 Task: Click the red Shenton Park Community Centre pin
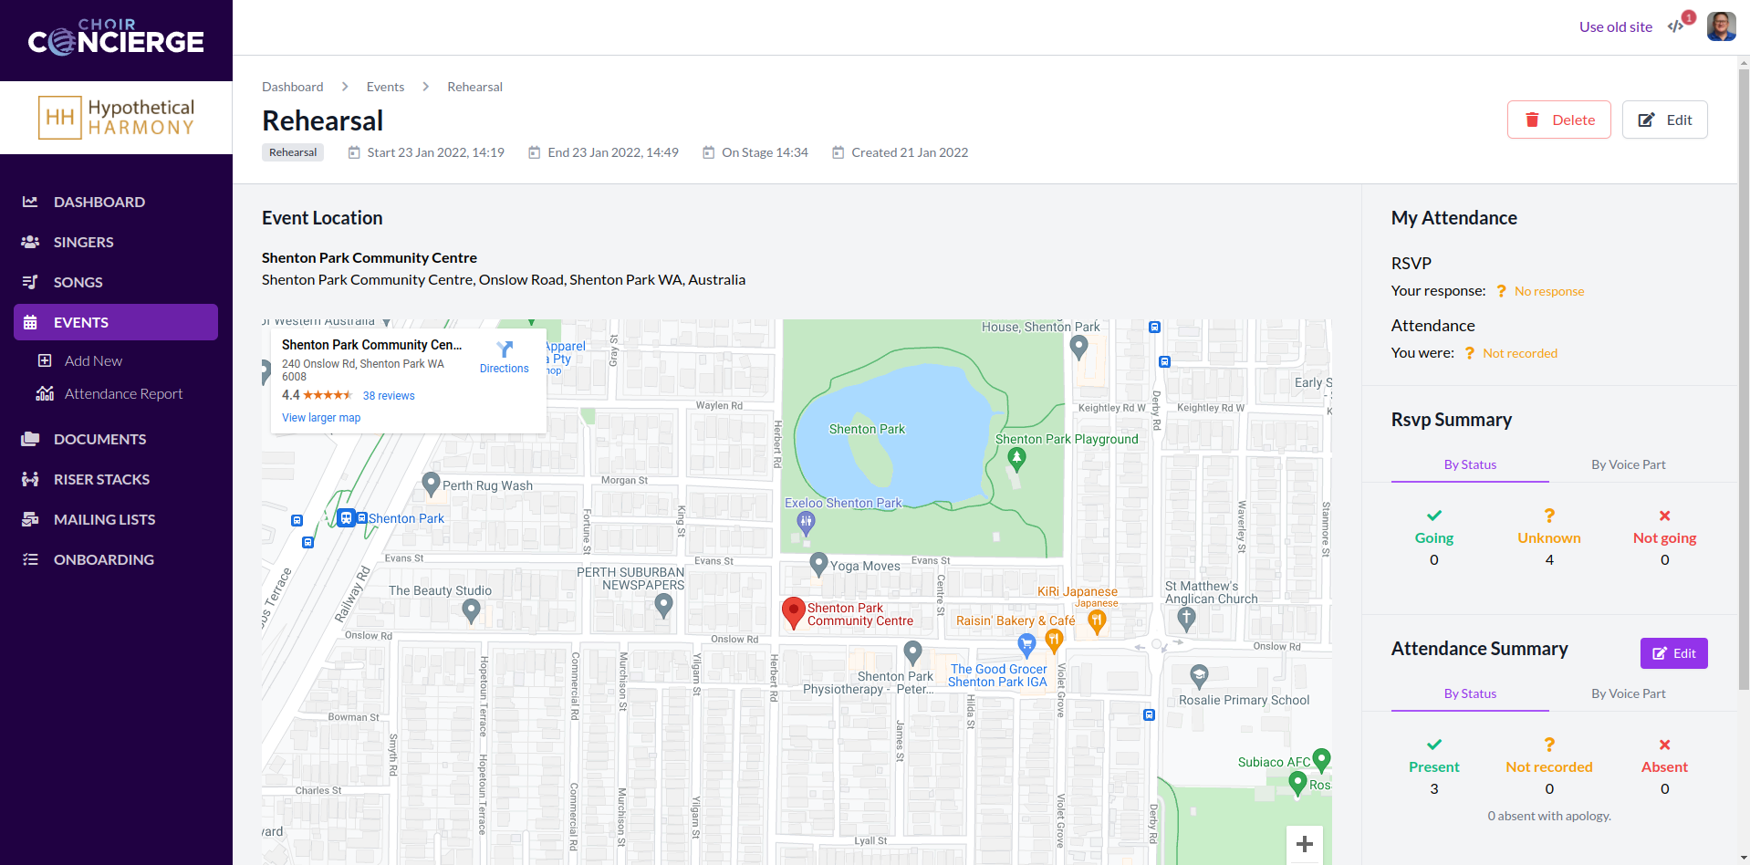coord(793,611)
